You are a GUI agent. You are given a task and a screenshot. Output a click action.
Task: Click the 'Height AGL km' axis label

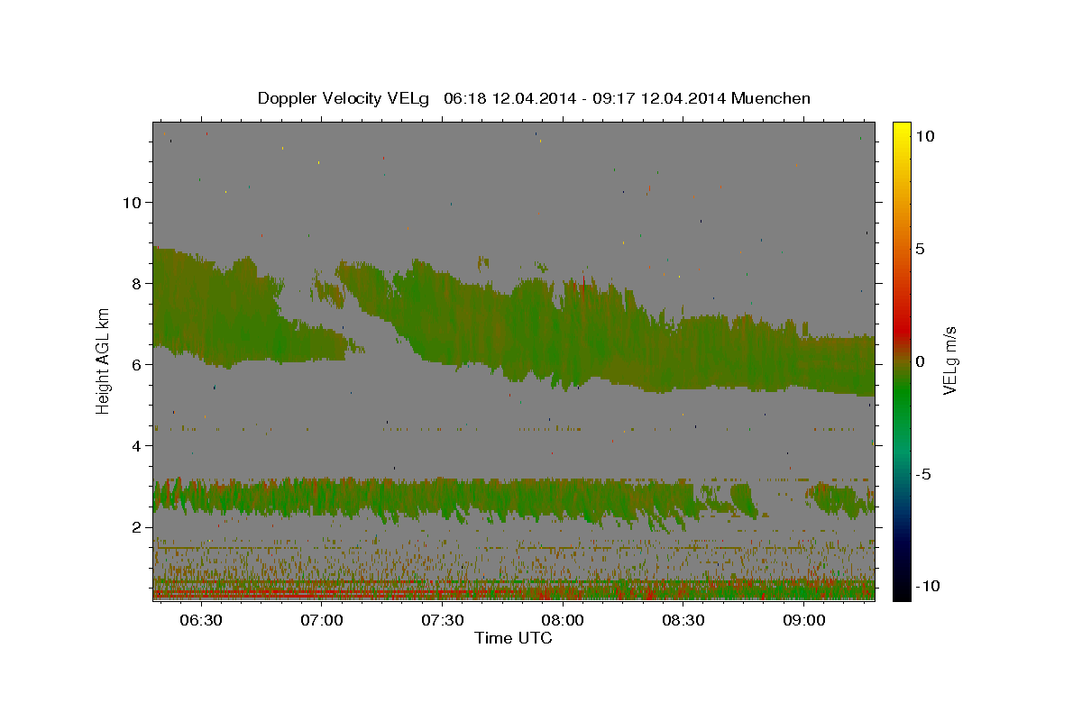[104, 360]
